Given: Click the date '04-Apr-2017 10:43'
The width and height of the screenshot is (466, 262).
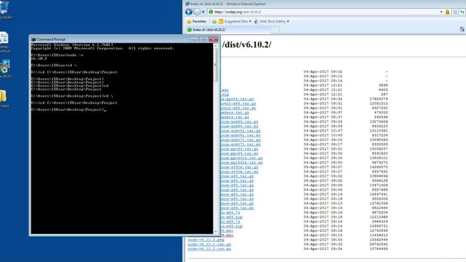Looking at the screenshot, I should tap(323, 135).
